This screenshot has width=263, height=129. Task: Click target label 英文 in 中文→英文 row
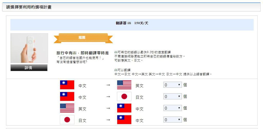(139, 86)
